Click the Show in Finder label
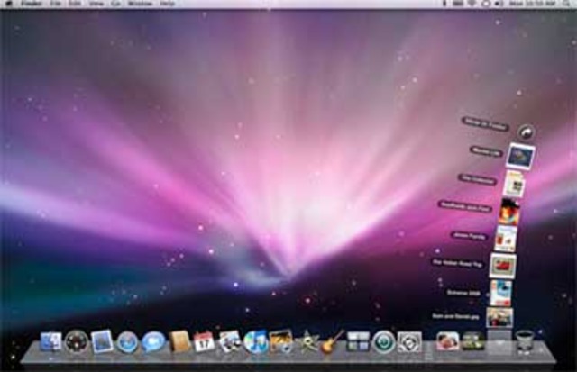The image size is (577, 372). (x=485, y=124)
